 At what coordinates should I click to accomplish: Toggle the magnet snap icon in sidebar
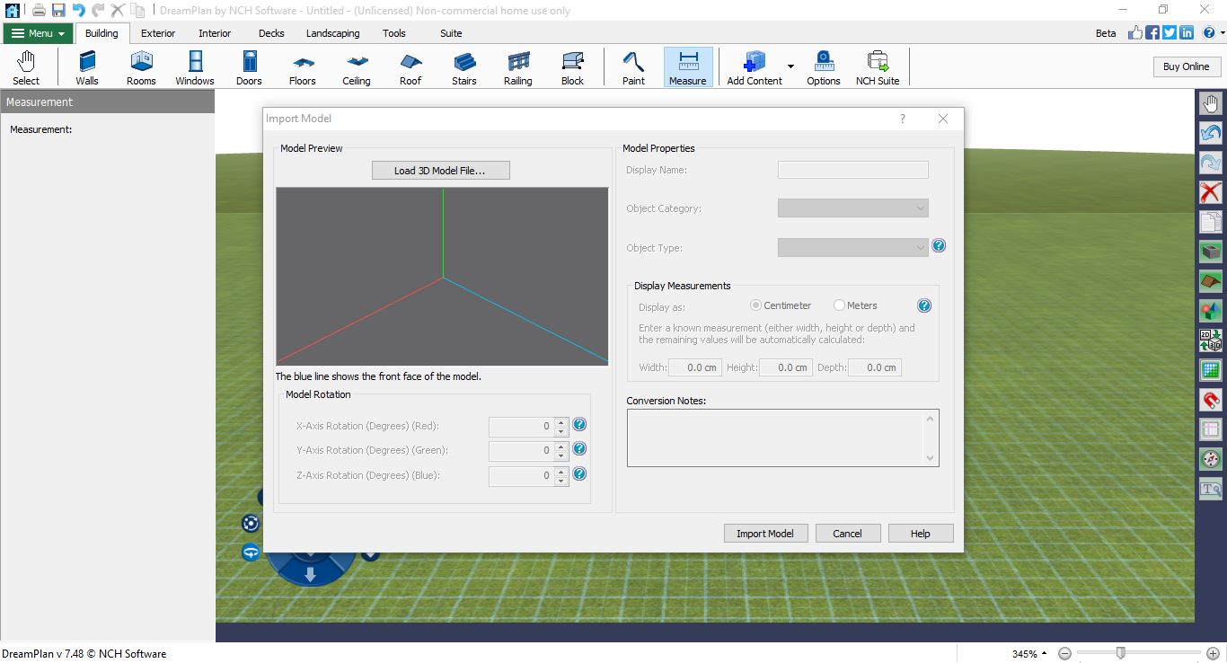coord(1211,400)
